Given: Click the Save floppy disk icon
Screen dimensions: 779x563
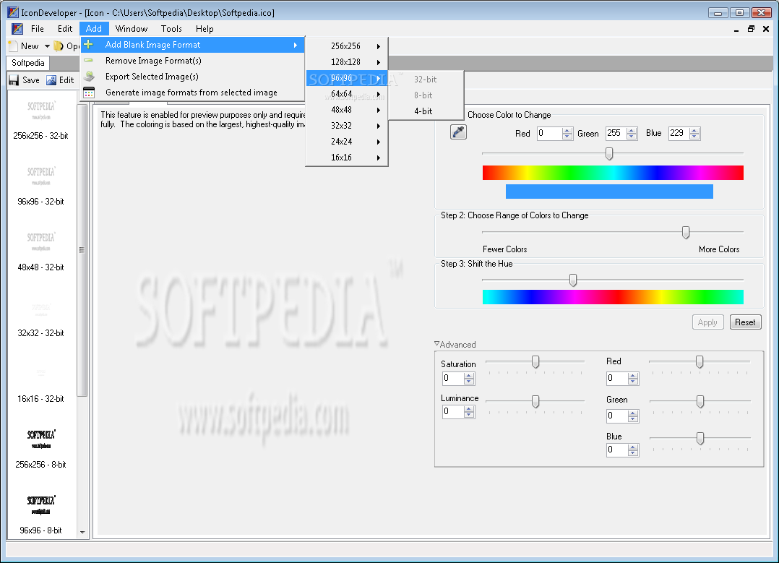Looking at the screenshot, I should tap(14, 80).
